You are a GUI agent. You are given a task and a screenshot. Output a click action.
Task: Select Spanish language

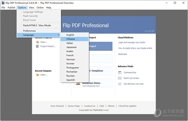coord(75,80)
